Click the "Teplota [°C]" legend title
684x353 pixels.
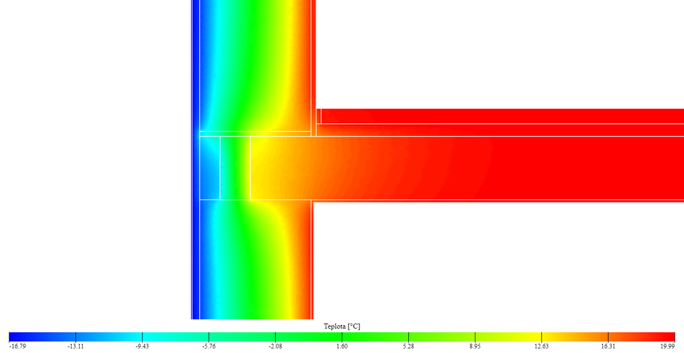(342, 326)
